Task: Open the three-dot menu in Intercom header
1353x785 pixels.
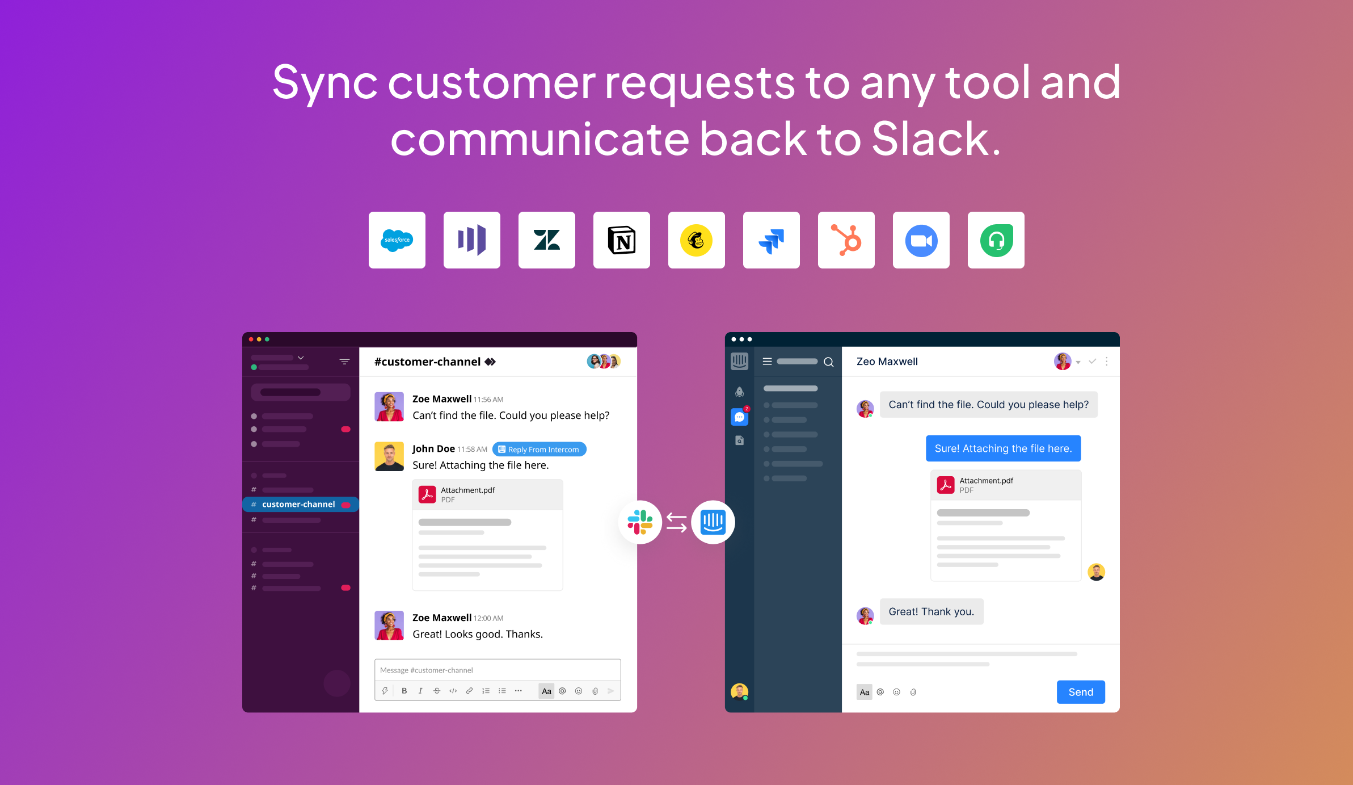Action: (1107, 362)
